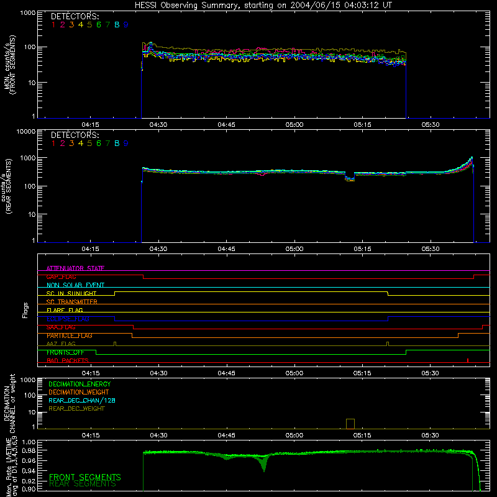
Task: Click the REAR SEGMENTS livetime legend label
Action: click(x=83, y=484)
